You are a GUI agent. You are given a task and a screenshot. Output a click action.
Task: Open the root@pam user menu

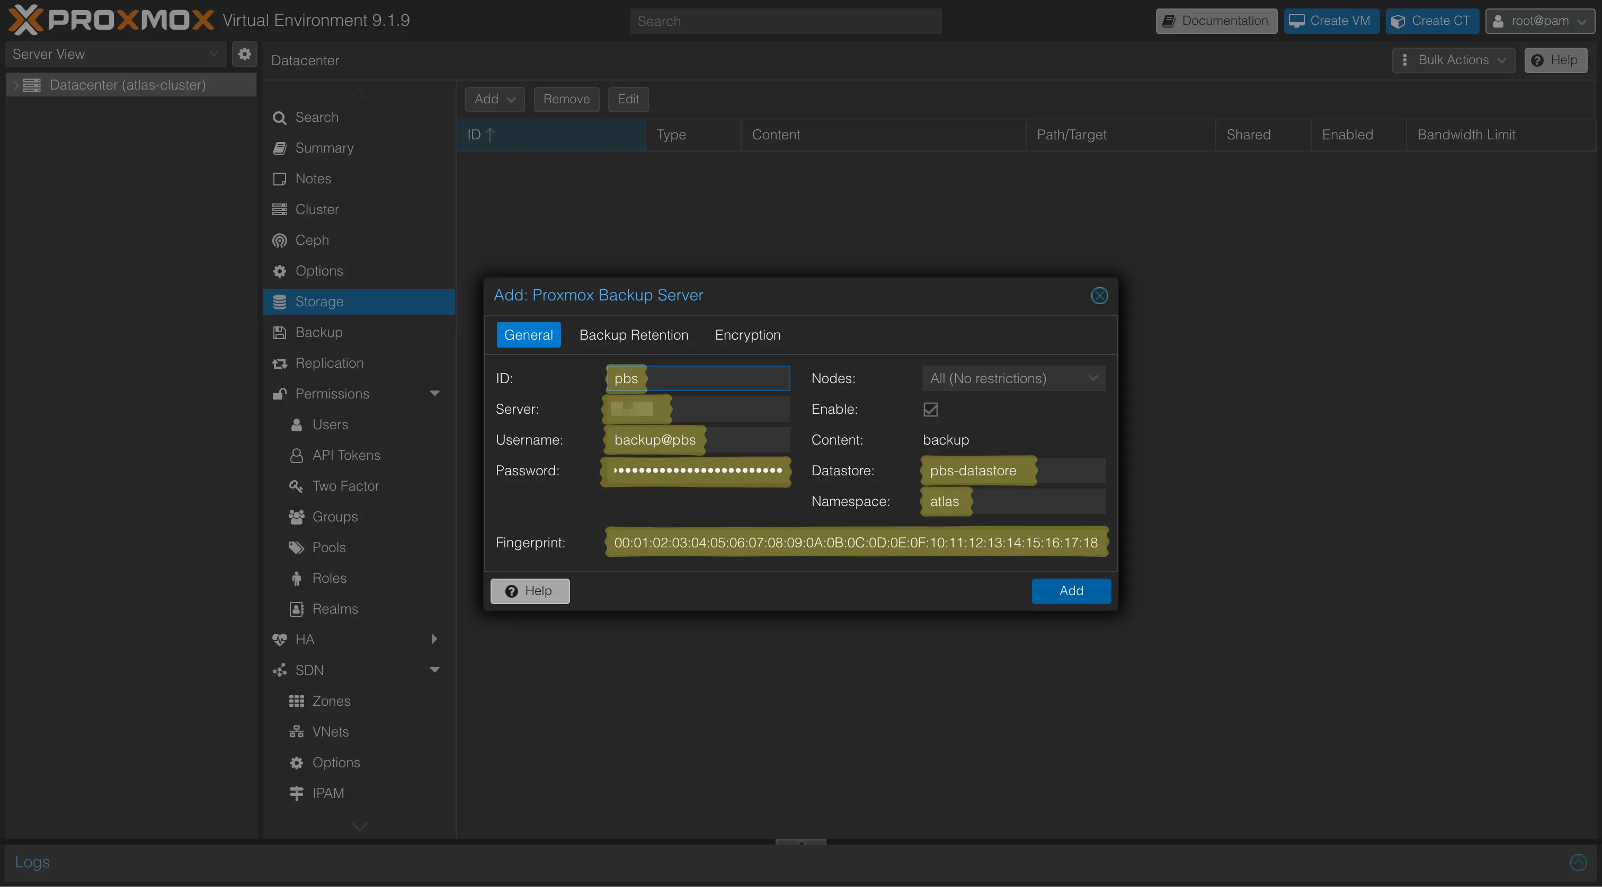pyautogui.click(x=1540, y=21)
